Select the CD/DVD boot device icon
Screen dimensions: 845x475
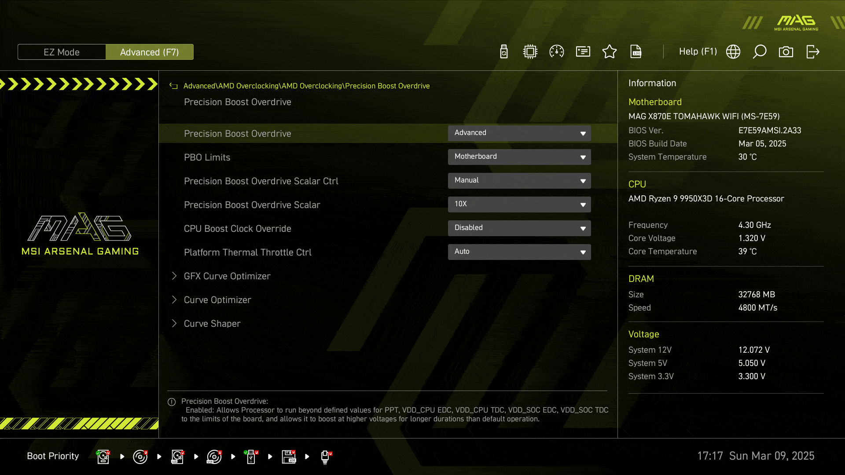(x=140, y=457)
